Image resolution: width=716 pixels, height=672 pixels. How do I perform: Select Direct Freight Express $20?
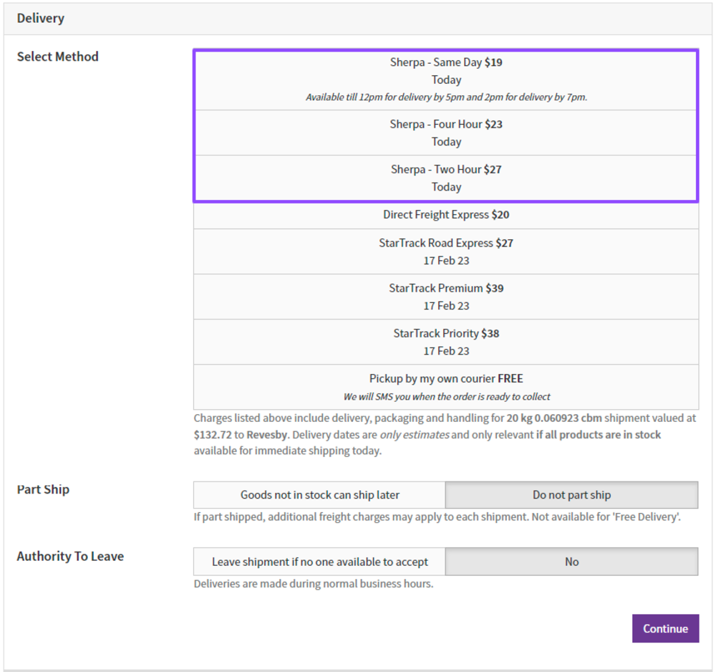coord(446,215)
